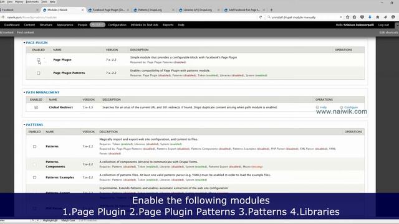Viewport: 399px width, 224px height.
Task: Close the Patterns Drupal.org tab
Action: [x=173, y=10]
